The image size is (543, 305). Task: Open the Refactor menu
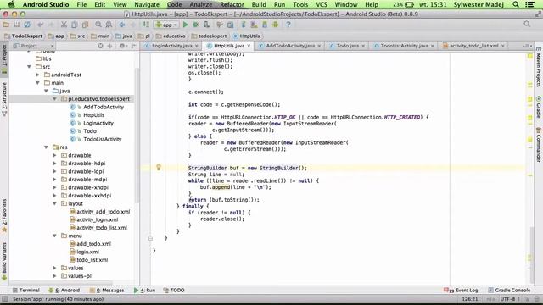(x=232, y=4)
